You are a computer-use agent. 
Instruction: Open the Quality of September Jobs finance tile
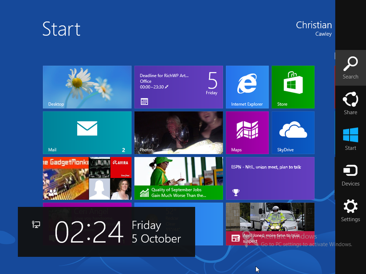pyautogui.click(x=179, y=178)
